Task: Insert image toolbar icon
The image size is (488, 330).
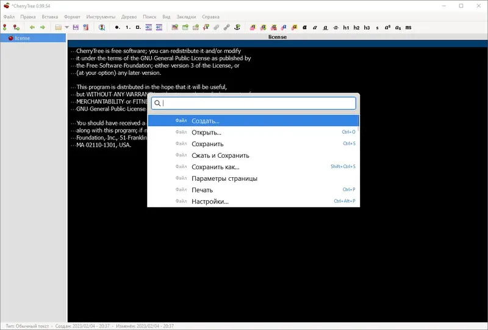Action: click(x=175, y=27)
